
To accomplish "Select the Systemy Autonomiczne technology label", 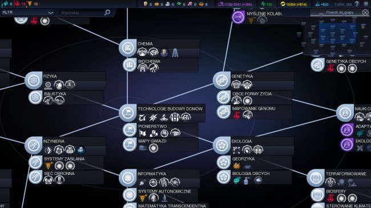I will pos(164,191).
